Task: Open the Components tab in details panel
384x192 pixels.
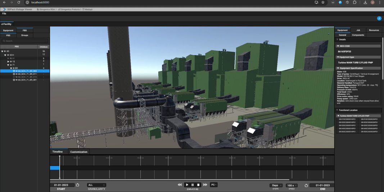Action: pos(358,35)
